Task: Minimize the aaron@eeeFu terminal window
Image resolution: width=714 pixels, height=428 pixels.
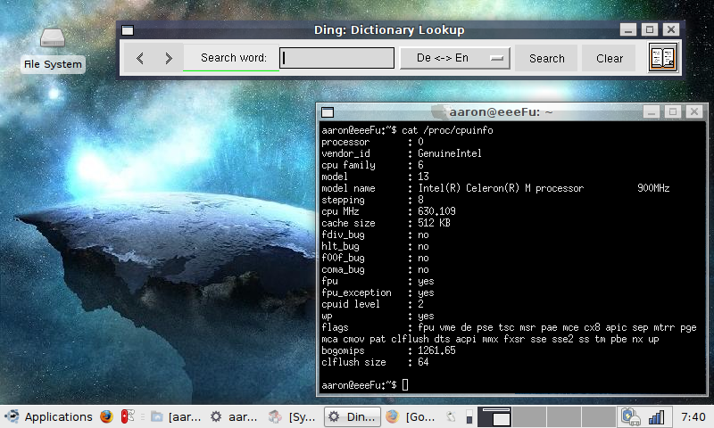Action: point(652,111)
